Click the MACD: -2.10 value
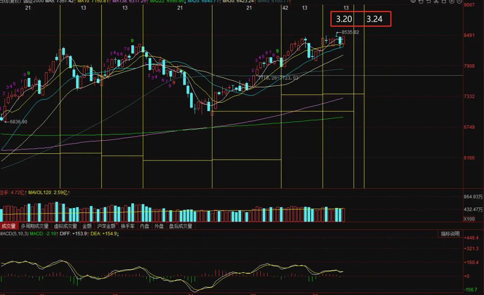Image resolution: width=484 pixels, height=295 pixels. [x=43, y=234]
